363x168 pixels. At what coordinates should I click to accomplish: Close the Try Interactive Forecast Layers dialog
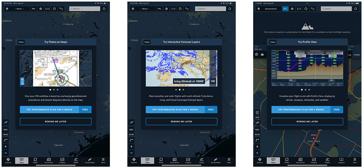pyautogui.click(x=147, y=42)
